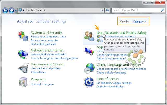Image resolution: width=167 pixels, height=105 pixels.
Task: Click Adjust screen resolution link
Action: coord(111,59)
